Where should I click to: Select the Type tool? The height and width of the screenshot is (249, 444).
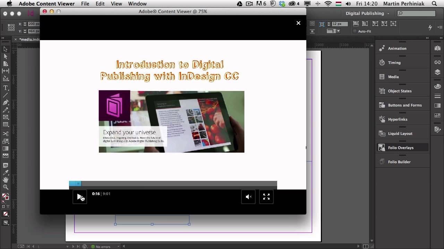[x=6, y=88]
